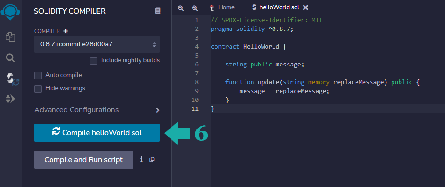
Task: Add a custom compiler with plus icon
Action: [66, 31]
